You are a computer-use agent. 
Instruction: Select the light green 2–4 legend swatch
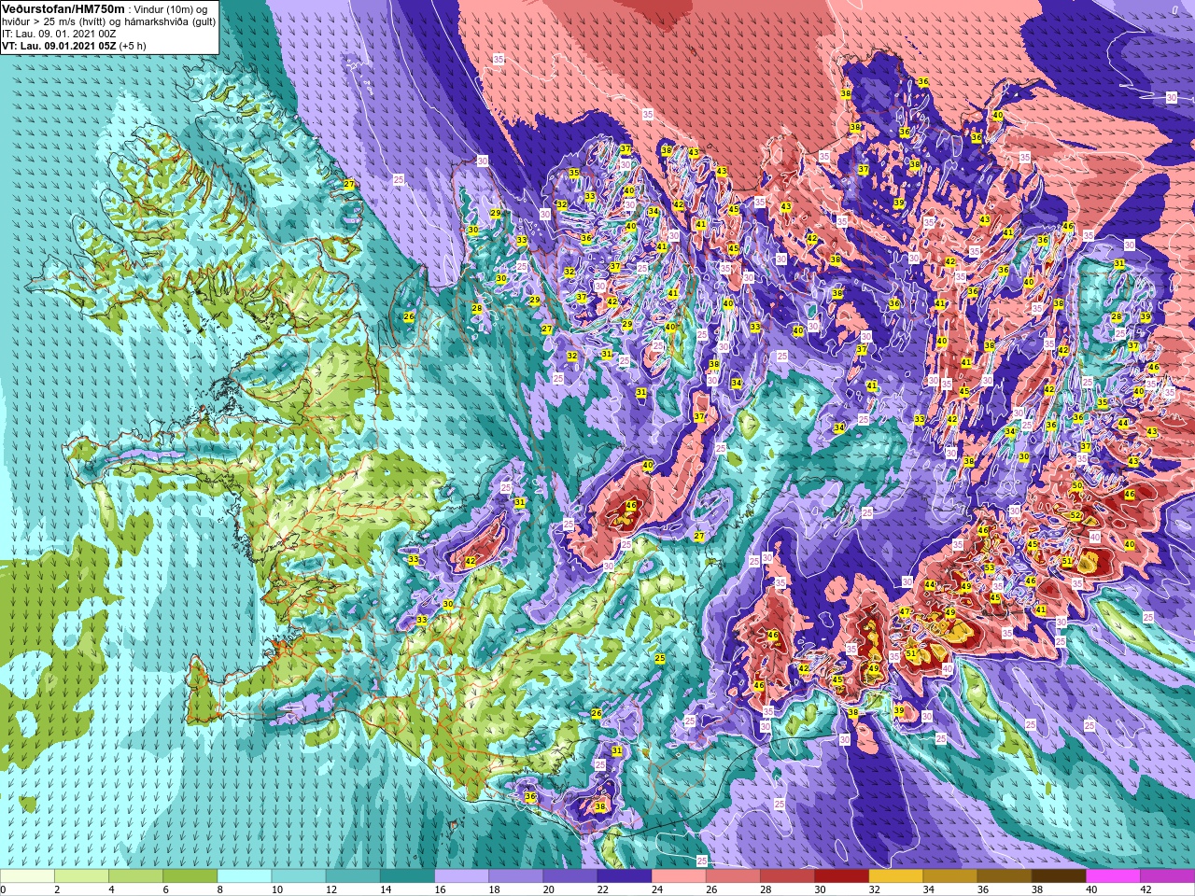(81, 876)
